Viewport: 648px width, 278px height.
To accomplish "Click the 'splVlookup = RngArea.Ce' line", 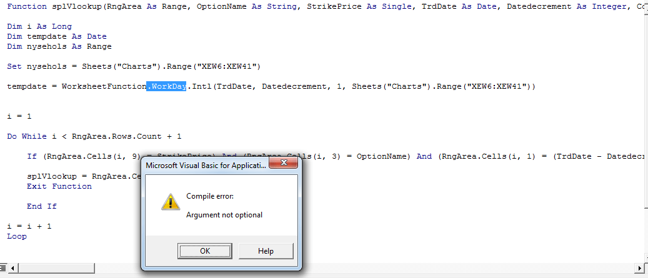I will (84, 176).
